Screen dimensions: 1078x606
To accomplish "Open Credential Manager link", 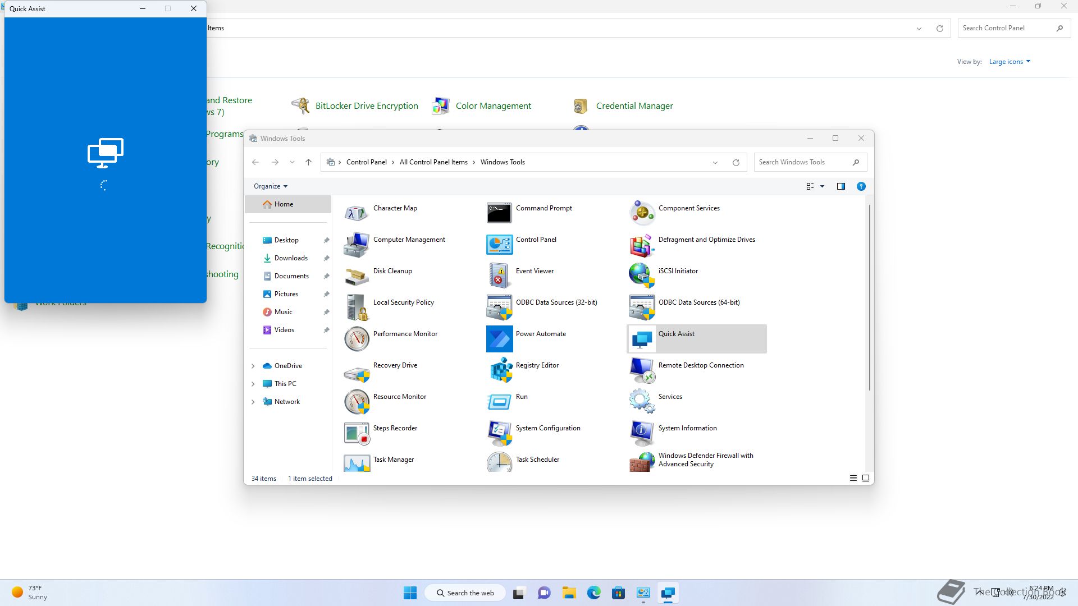I will tap(634, 106).
